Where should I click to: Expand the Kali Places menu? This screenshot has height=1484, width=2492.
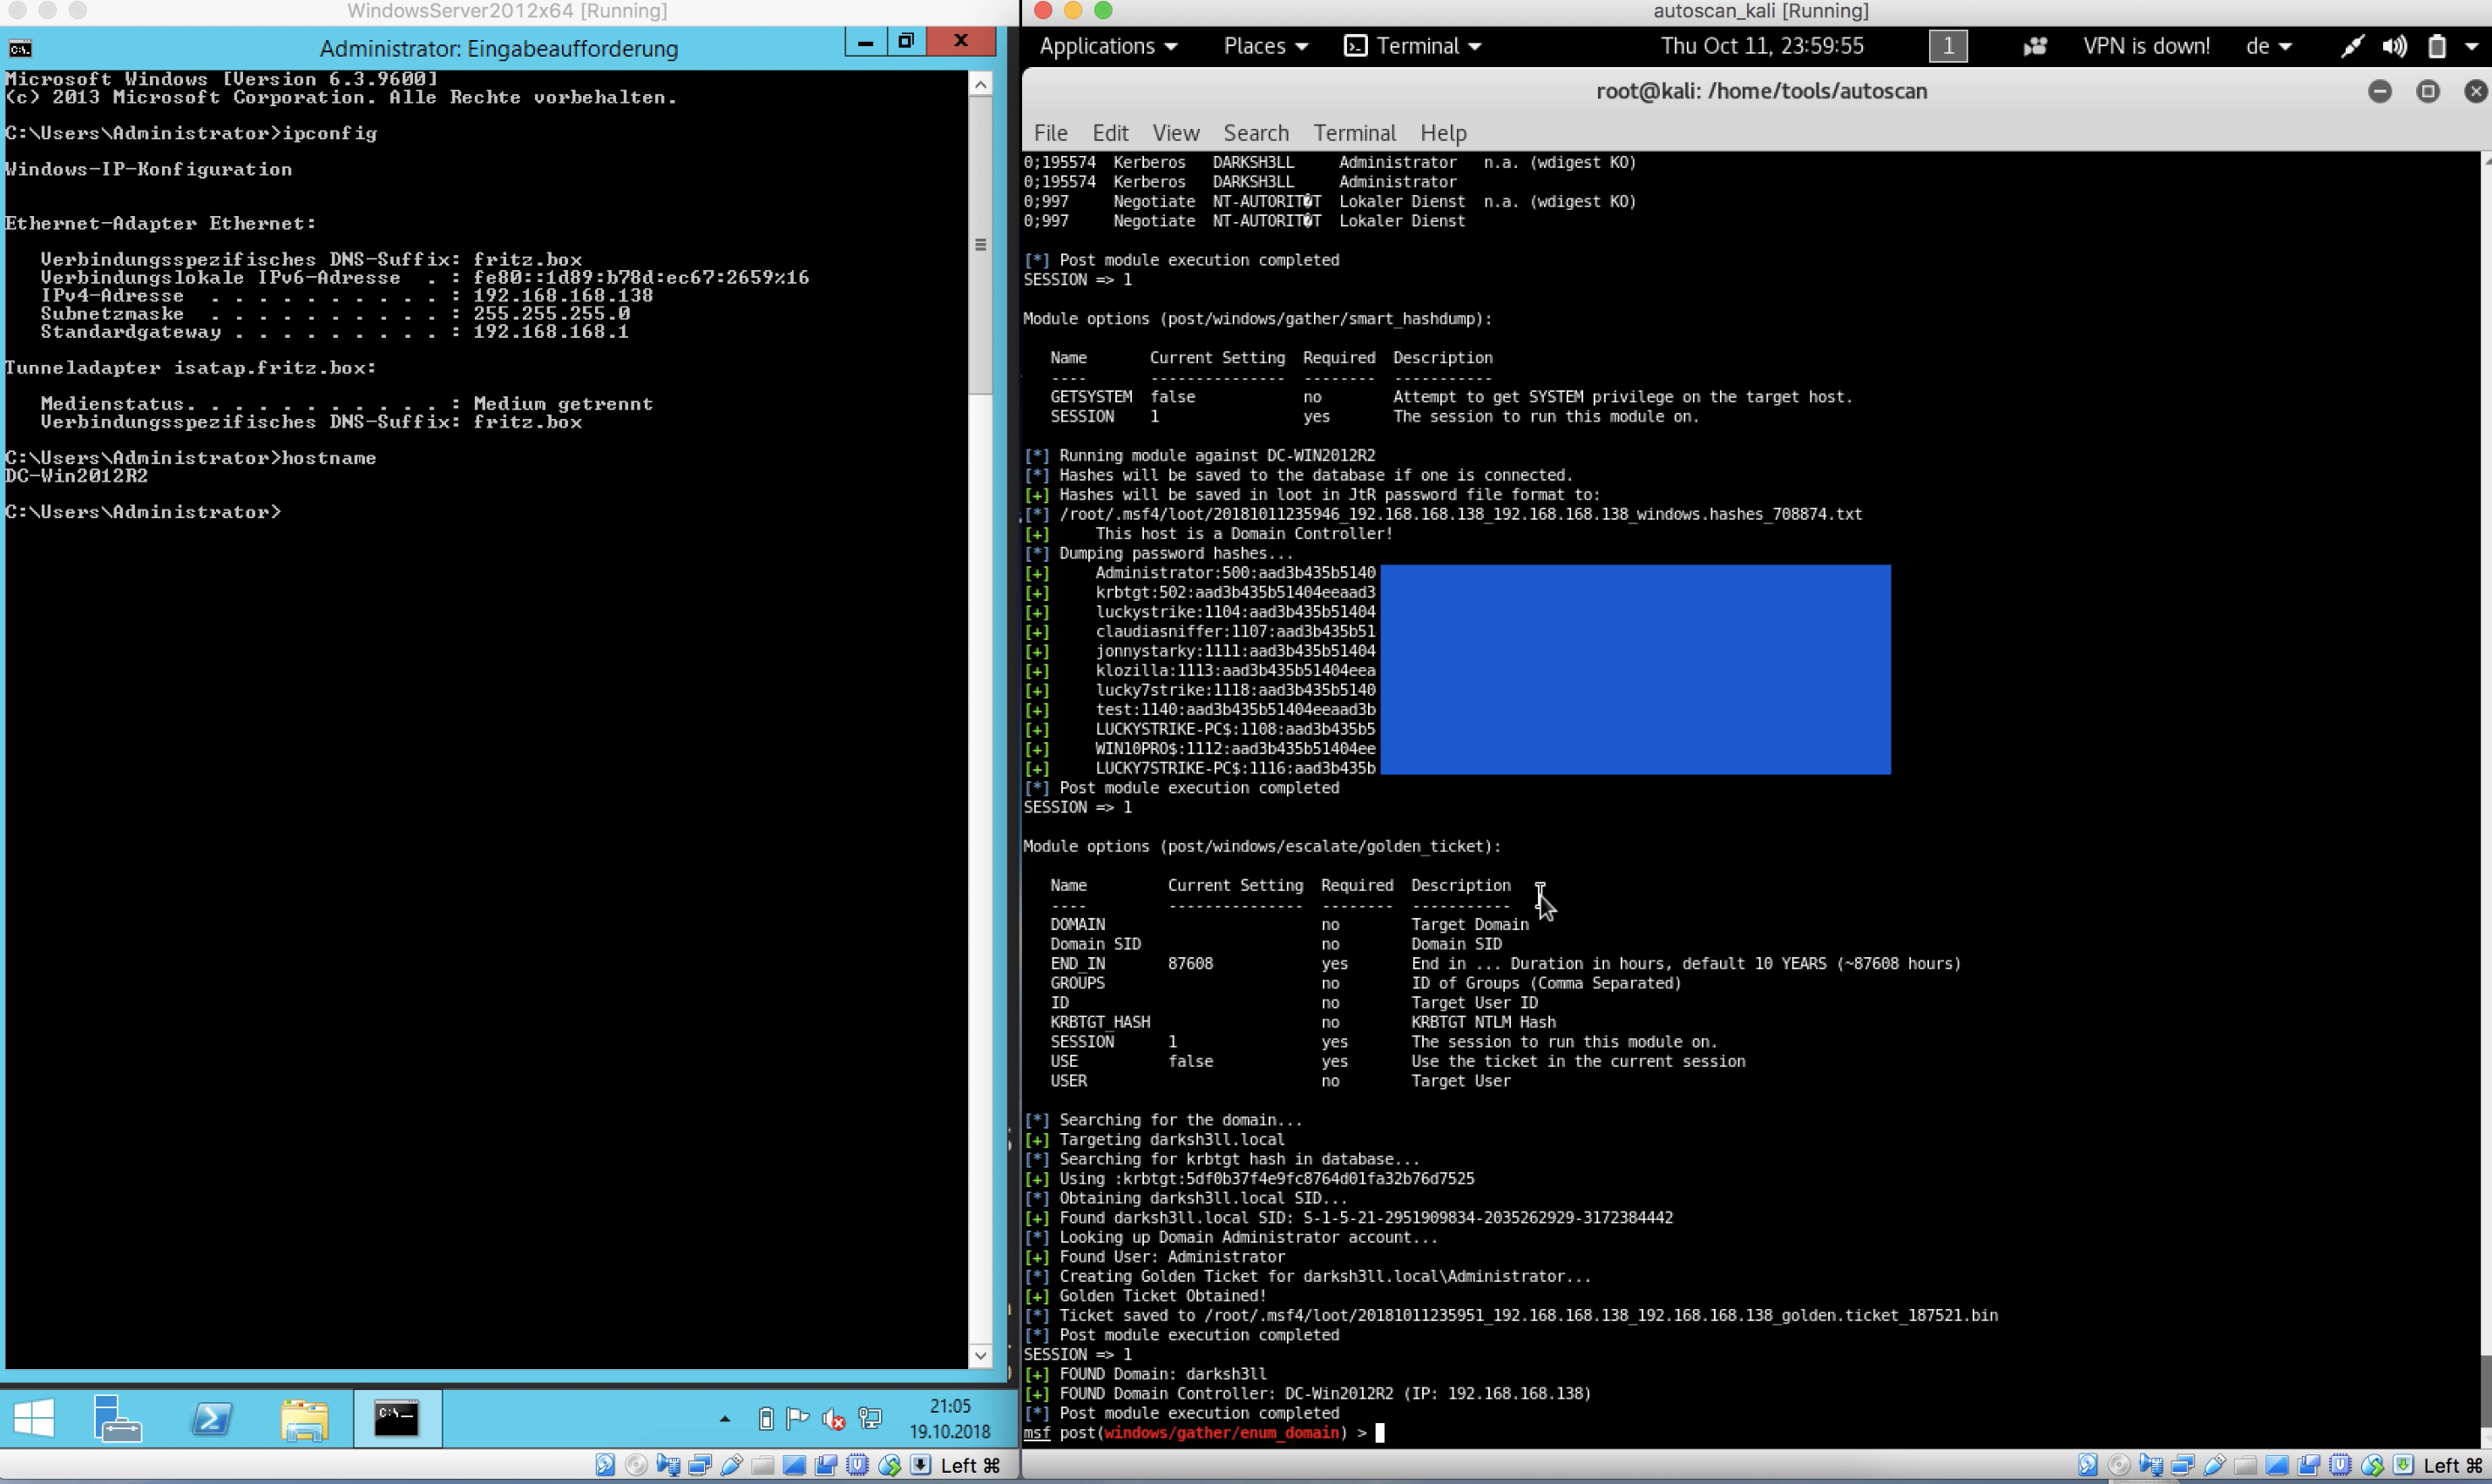1265,46
